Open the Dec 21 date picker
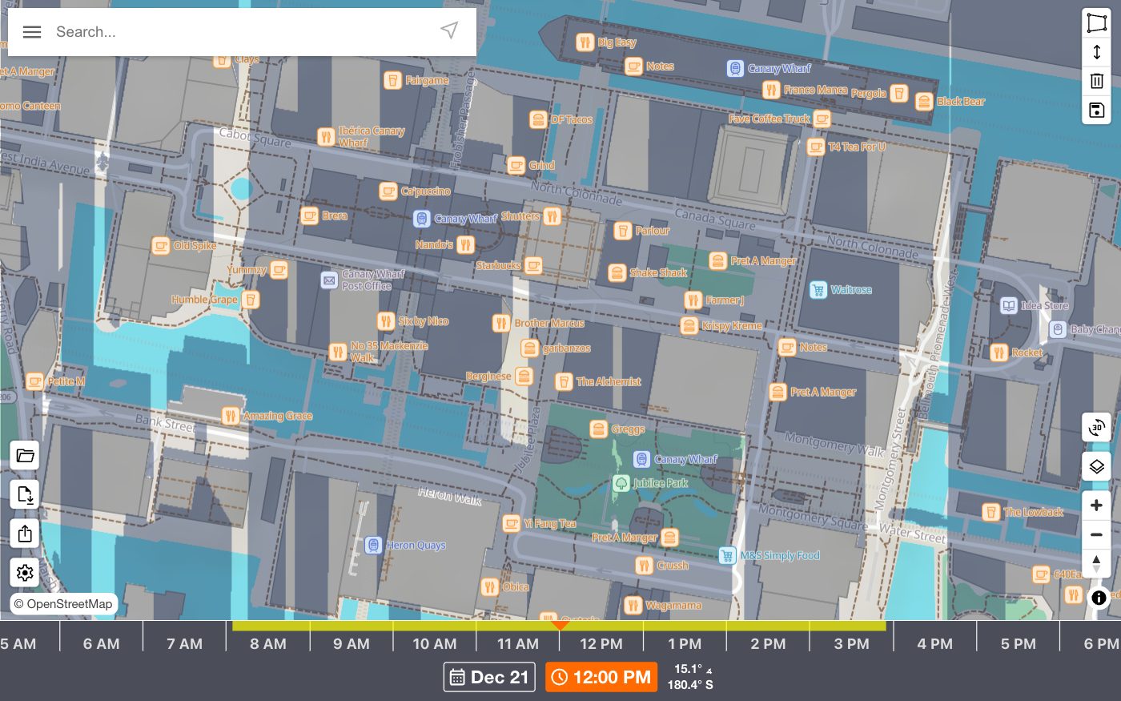This screenshot has height=701, width=1121. click(x=489, y=677)
